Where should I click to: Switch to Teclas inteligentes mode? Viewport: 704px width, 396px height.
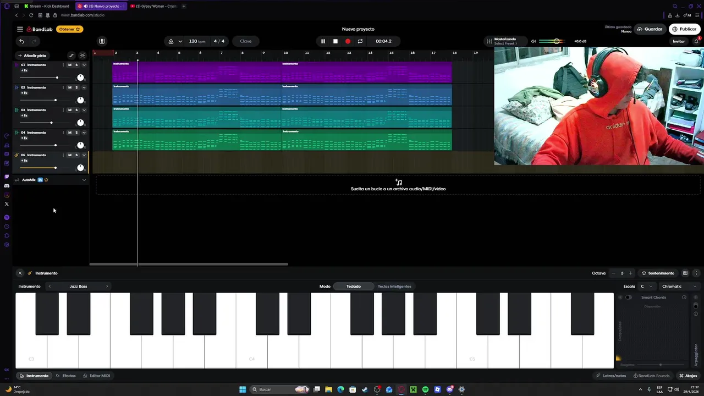(x=394, y=287)
